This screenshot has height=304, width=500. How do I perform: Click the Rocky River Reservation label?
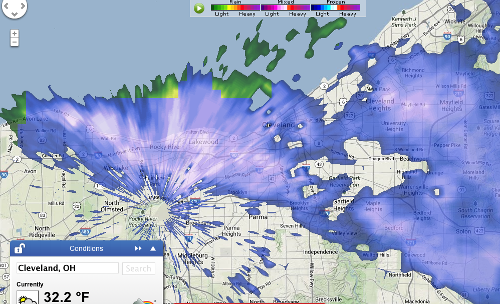pos(143,222)
